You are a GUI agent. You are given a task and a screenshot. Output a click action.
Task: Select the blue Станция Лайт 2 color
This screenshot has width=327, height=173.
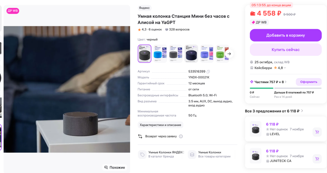point(160,54)
